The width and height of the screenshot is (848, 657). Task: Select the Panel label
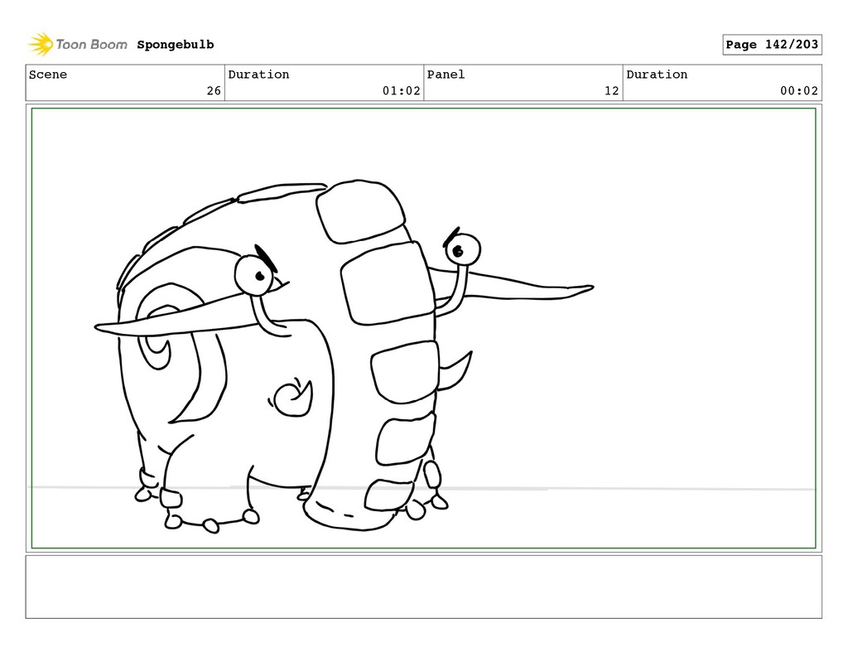pos(446,75)
